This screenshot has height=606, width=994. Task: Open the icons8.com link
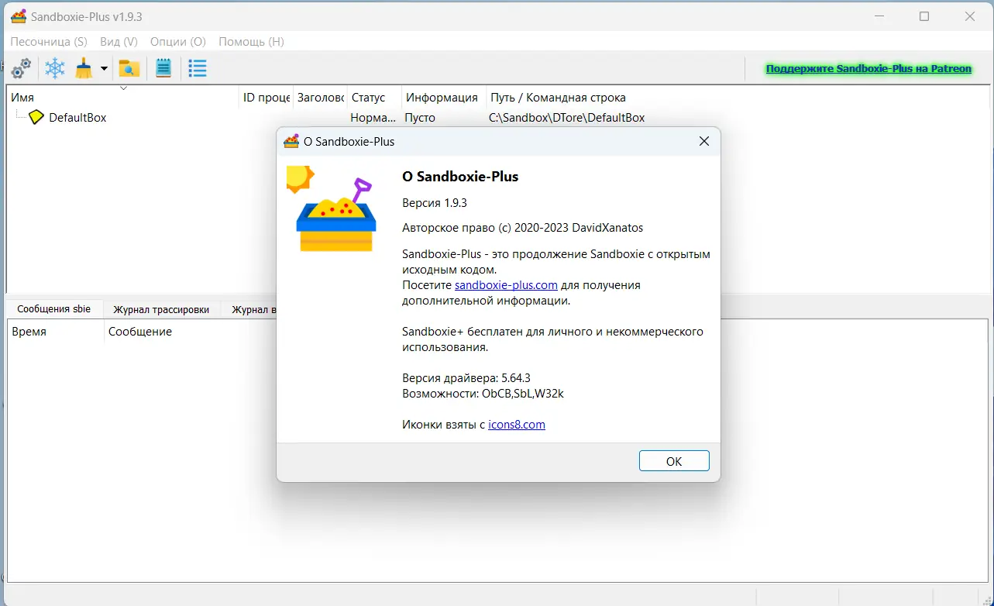[x=517, y=425]
